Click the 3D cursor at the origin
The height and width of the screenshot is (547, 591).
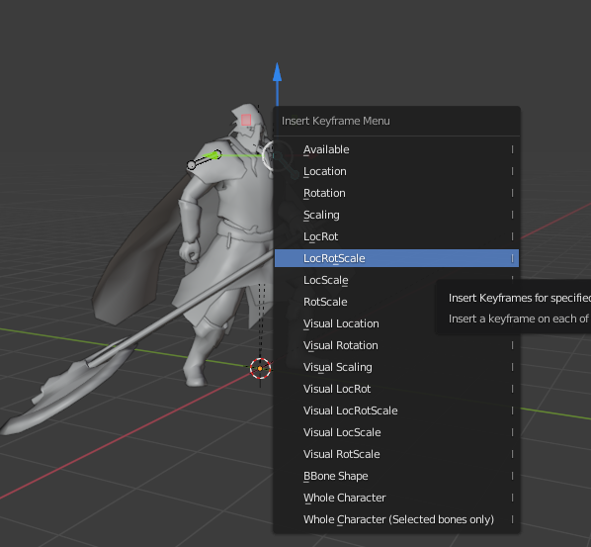260,368
